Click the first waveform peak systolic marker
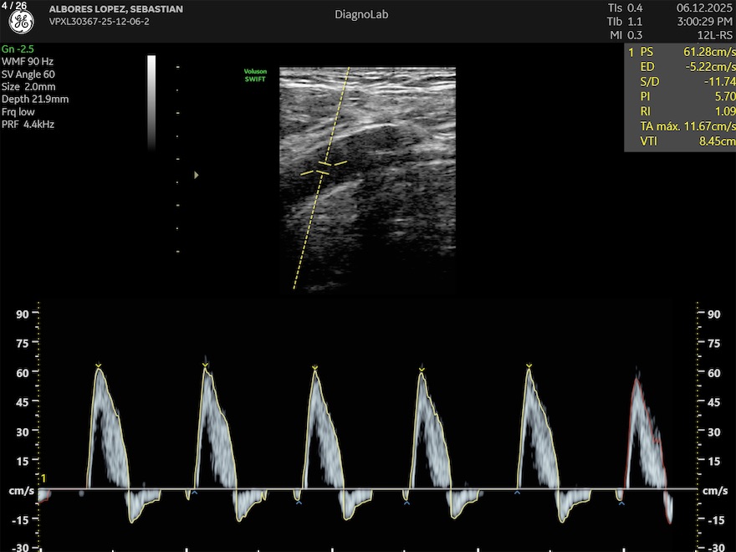 click(99, 366)
